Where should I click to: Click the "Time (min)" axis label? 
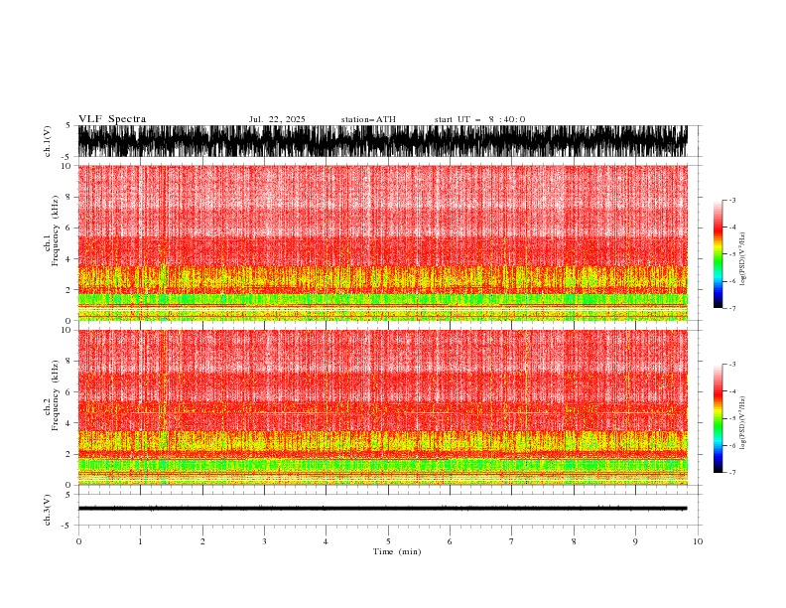pyautogui.click(x=397, y=551)
